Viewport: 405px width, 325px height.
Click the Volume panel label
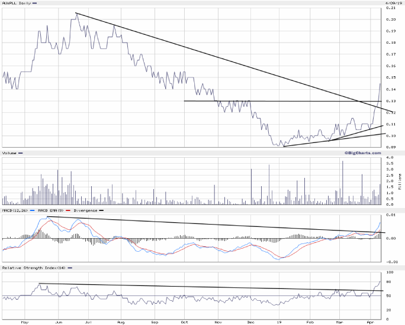tap(9, 153)
